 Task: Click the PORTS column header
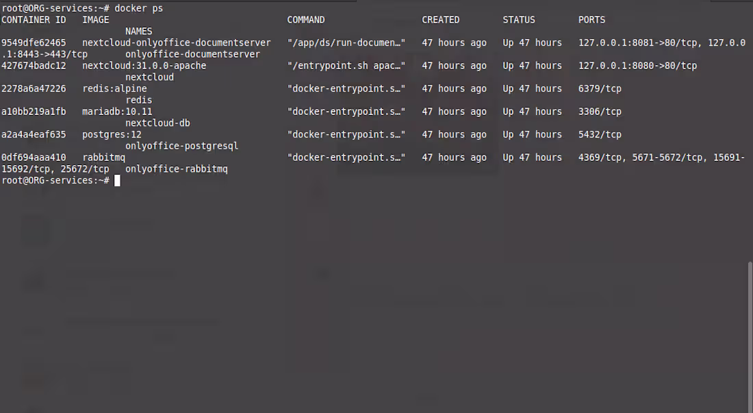point(591,19)
